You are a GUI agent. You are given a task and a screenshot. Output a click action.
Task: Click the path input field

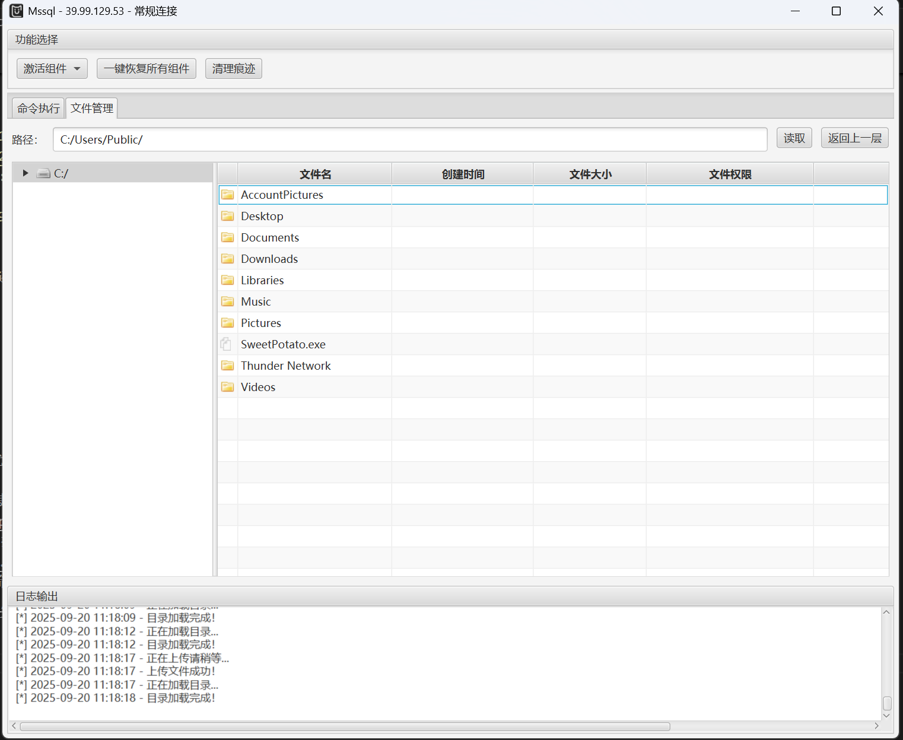click(409, 139)
